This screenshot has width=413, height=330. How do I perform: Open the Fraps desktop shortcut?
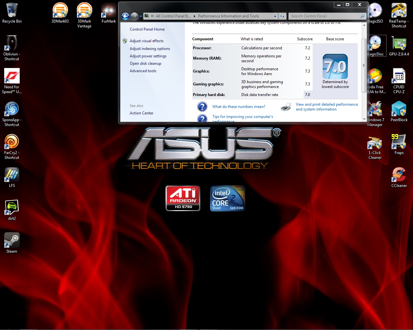tap(399, 144)
